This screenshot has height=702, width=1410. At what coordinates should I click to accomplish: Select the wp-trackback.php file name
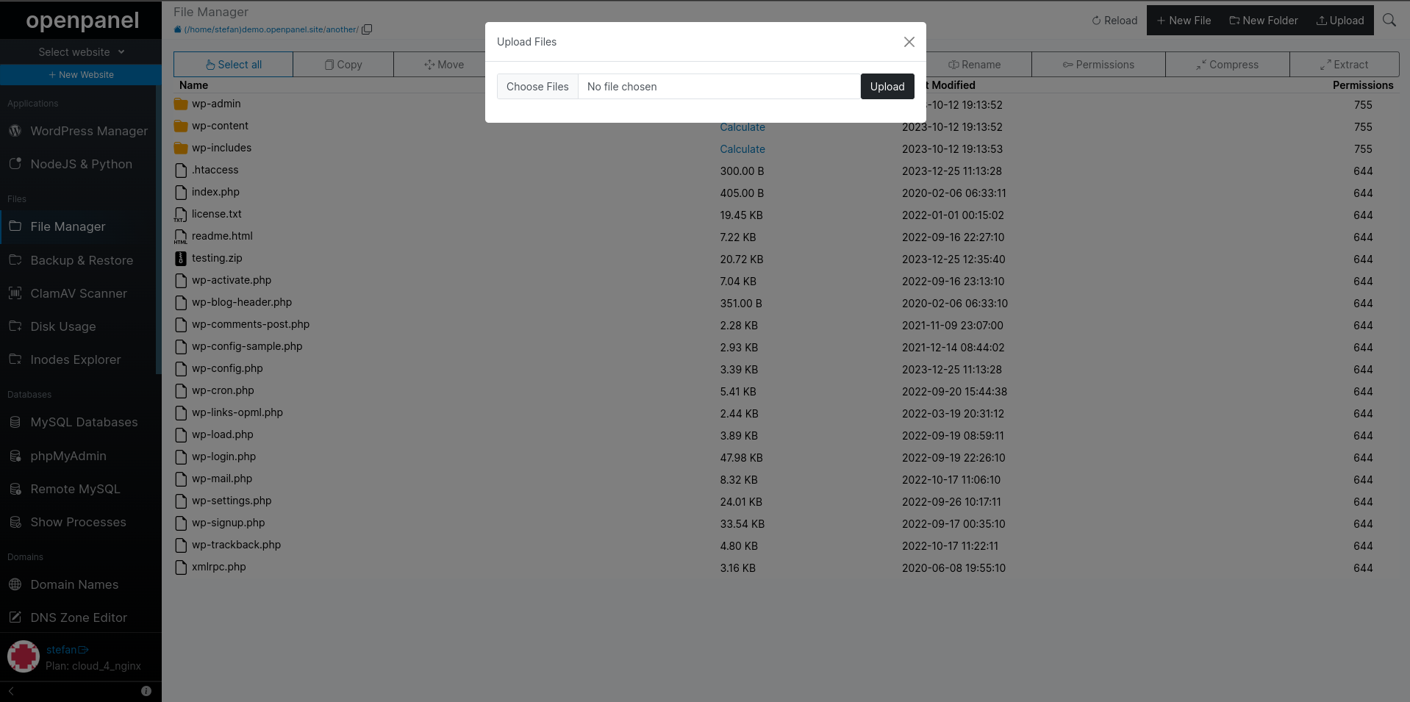236,545
